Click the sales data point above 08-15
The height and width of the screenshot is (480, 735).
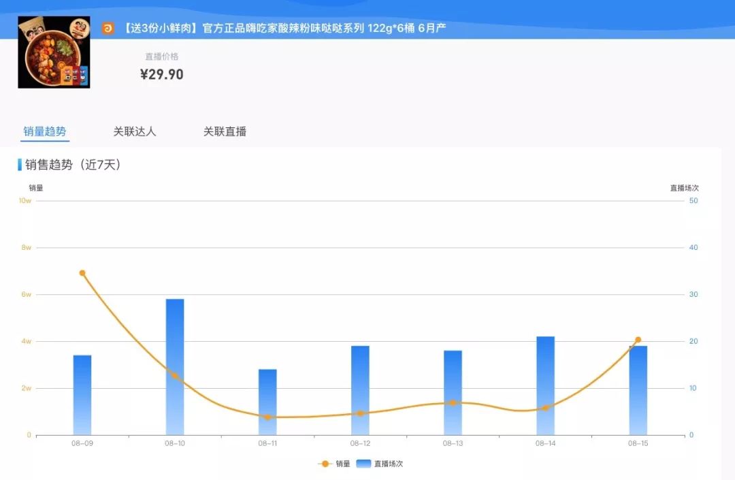coord(638,338)
